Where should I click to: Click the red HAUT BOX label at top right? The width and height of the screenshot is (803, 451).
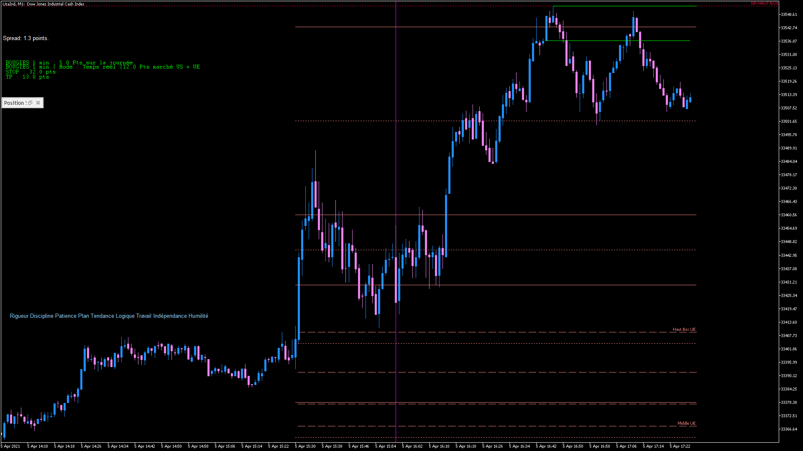point(764,3)
